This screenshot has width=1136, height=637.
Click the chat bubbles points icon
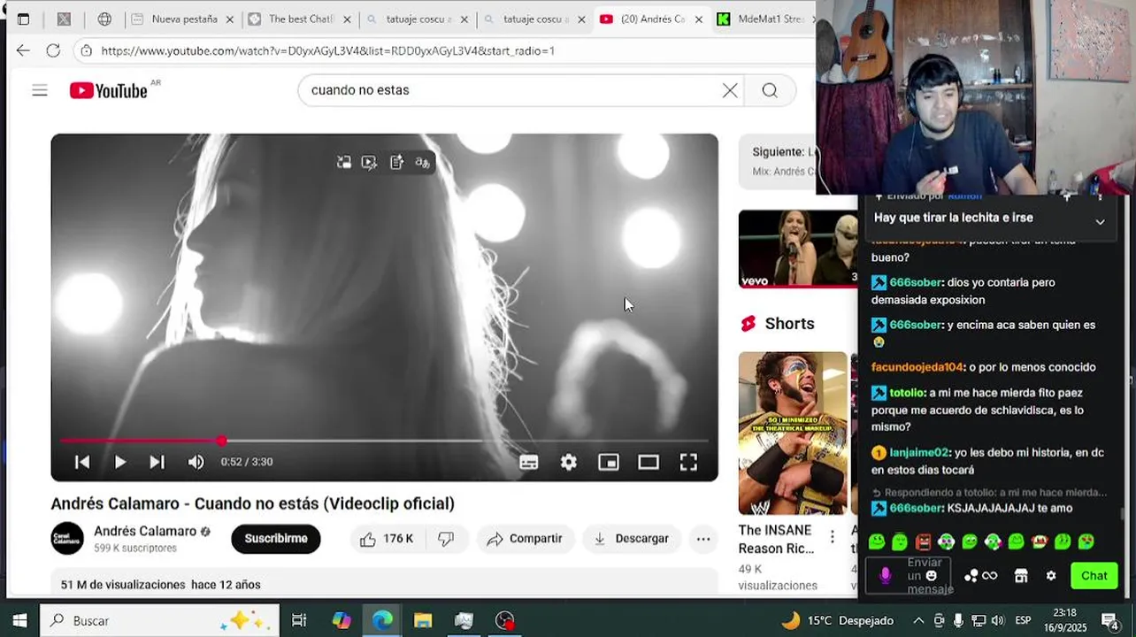[971, 576]
